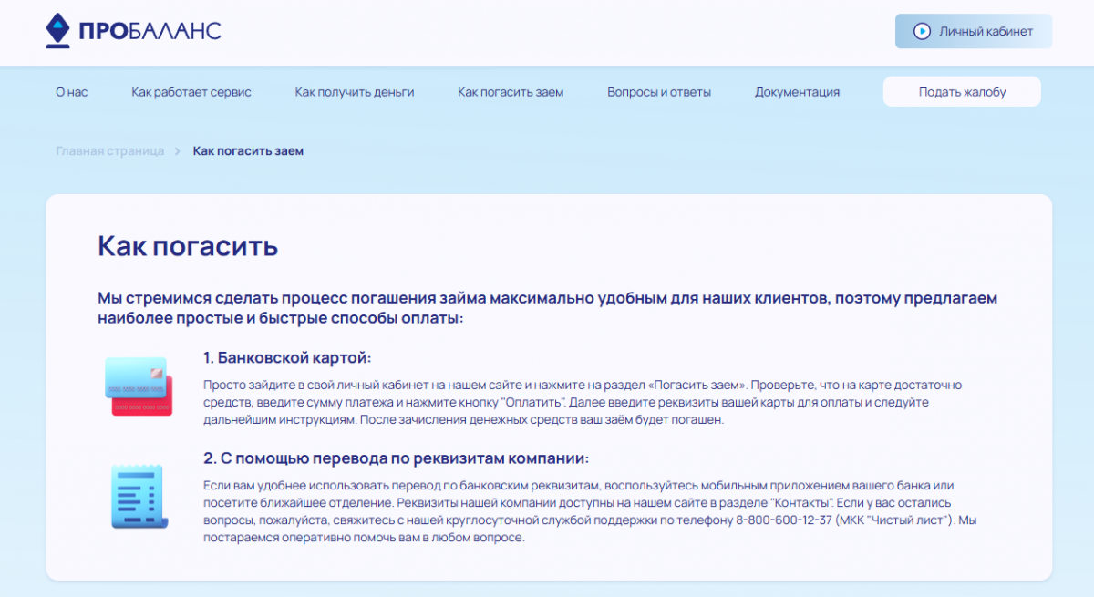This screenshot has width=1094, height=597.
Task: Click the bold intro paragraph about repayment methods
Action: pos(547,308)
